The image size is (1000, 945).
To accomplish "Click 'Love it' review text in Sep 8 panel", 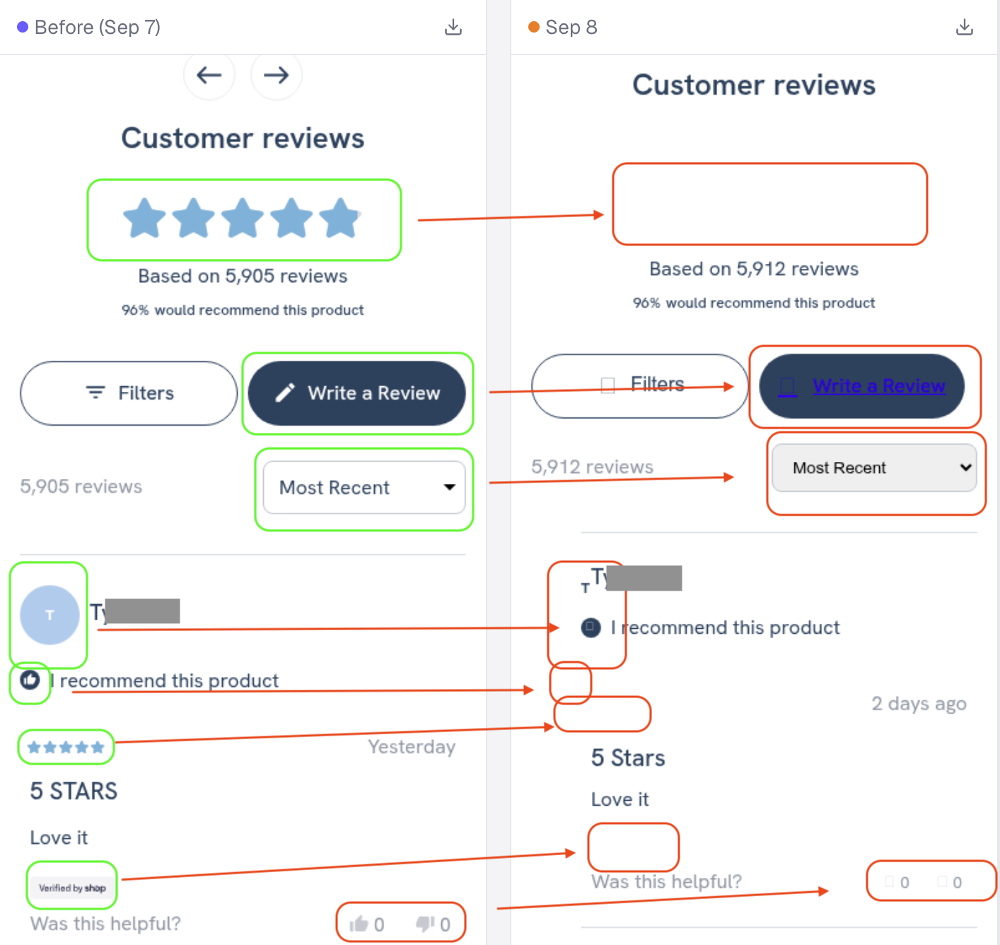I will click(x=620, y=799).
